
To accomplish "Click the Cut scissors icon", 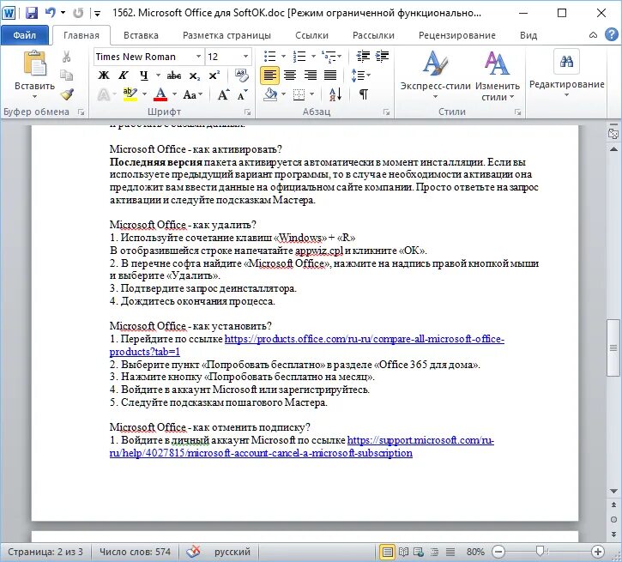I will click(66, 57).
